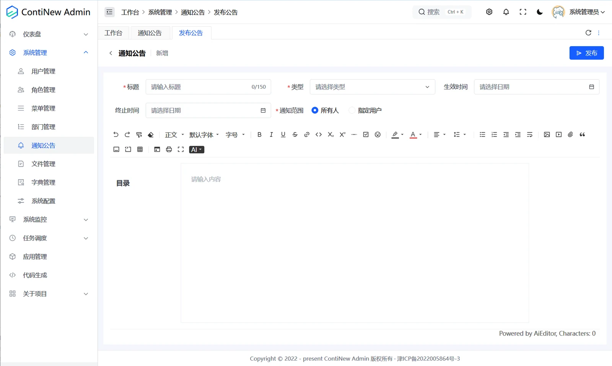The image size is (612, 366).
Task: Open the 默认字体 font dropdown
Action: [x=204, y=135]
